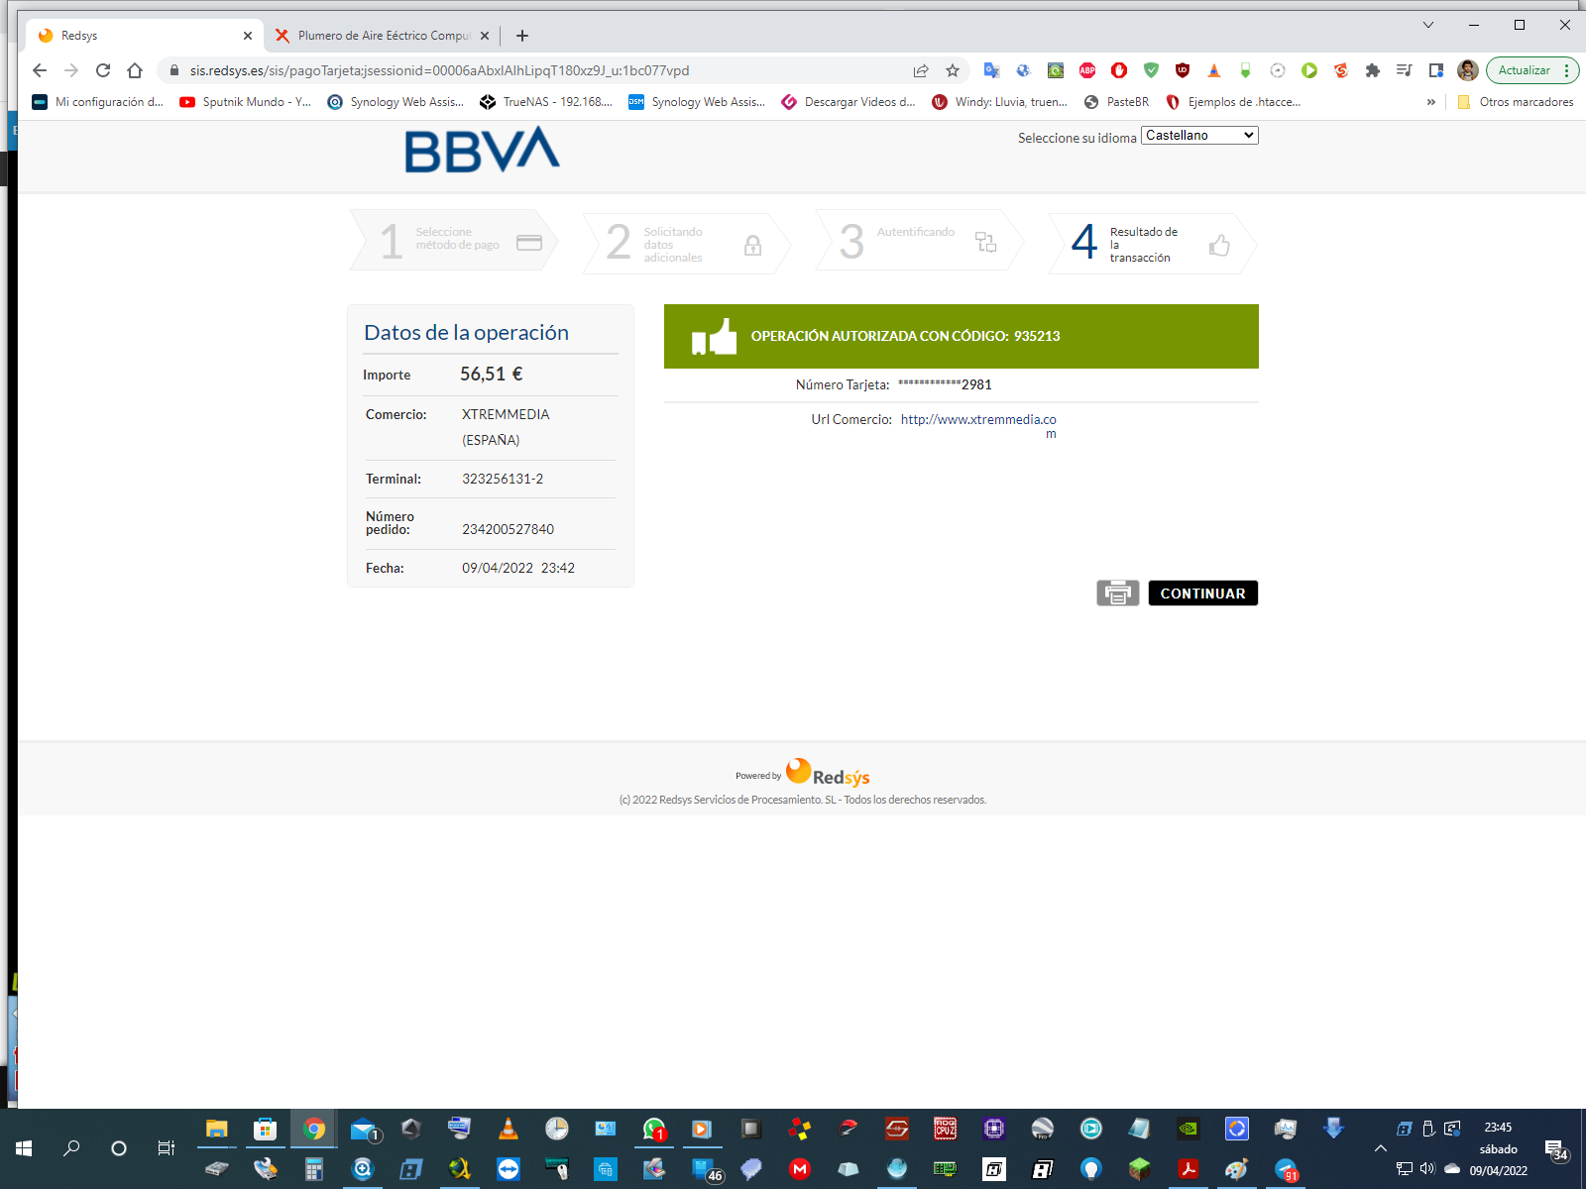
Task: Open the xtremmedia.com merchant URL link
Action: click(977, 420)
